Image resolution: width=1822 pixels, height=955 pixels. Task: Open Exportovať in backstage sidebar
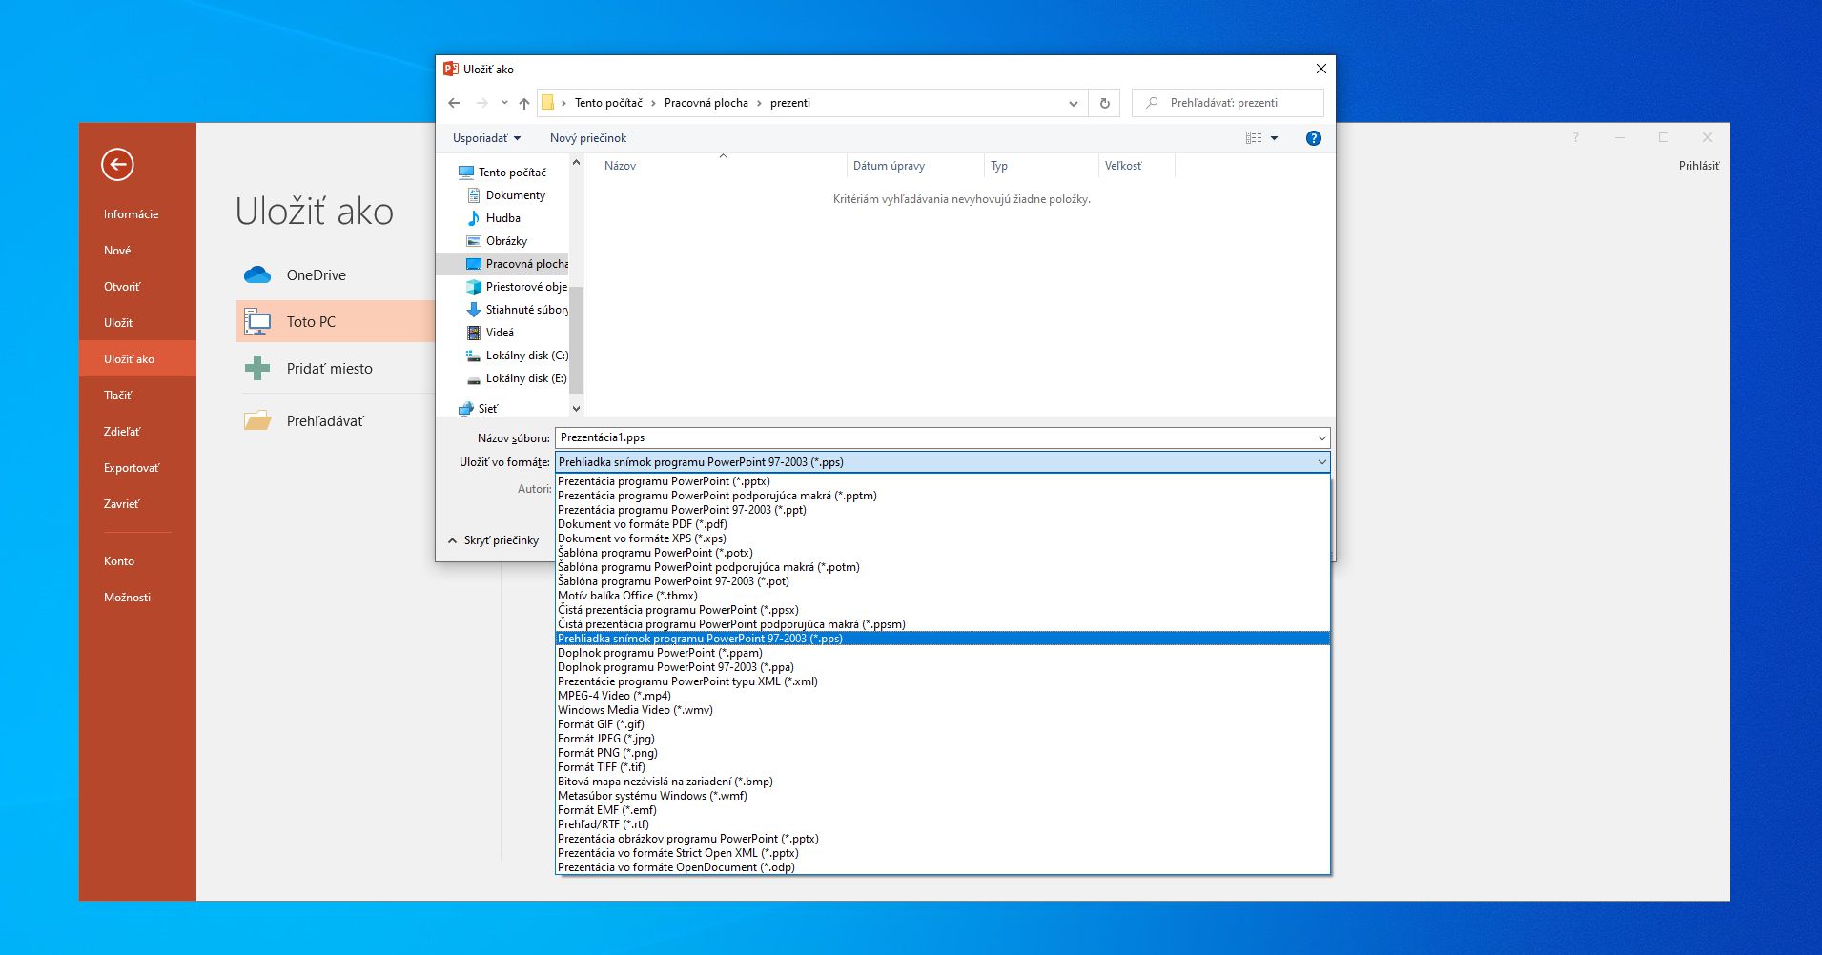pos(132,468)
